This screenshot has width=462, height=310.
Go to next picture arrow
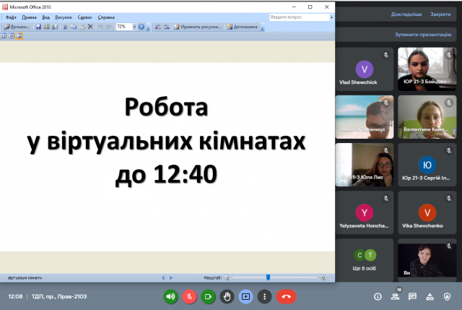point(171,277)
